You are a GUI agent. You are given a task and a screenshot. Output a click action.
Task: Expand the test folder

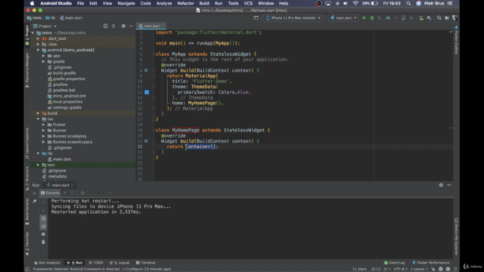point(39,165)
